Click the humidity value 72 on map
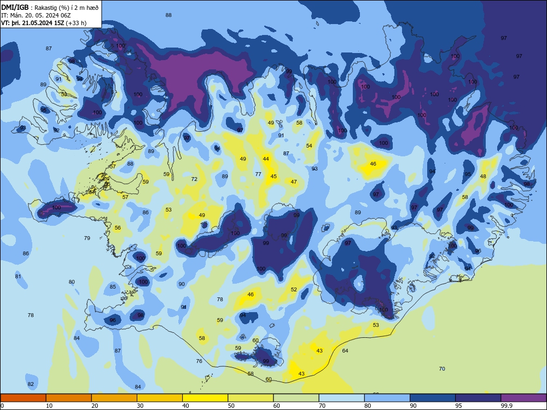 pos(194,179)
